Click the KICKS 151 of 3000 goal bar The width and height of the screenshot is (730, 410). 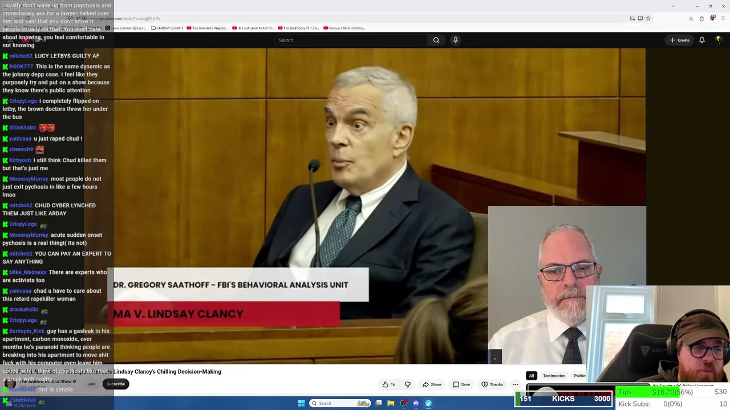coord(564,399)
